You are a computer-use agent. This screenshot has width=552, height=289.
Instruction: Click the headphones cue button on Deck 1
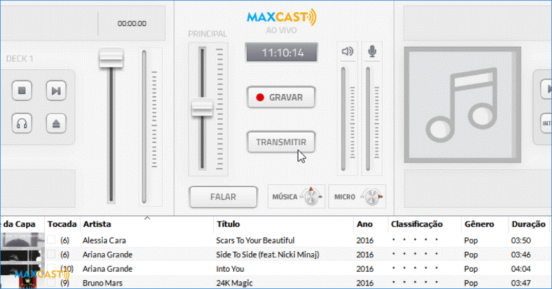coord(22,123)
